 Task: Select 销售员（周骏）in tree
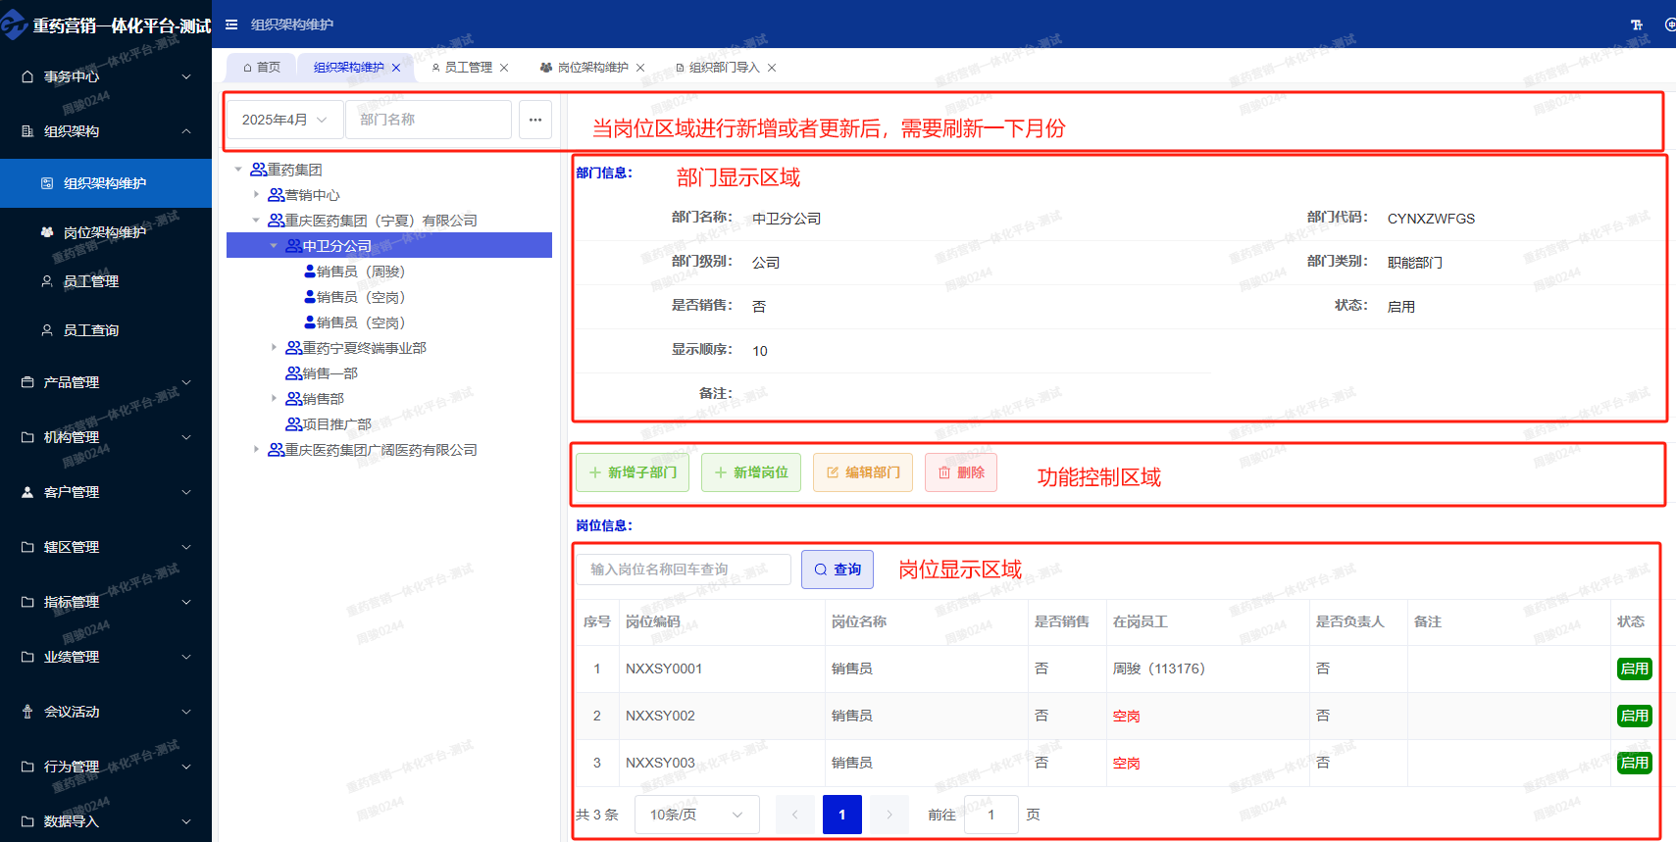(x=355, y=272)
